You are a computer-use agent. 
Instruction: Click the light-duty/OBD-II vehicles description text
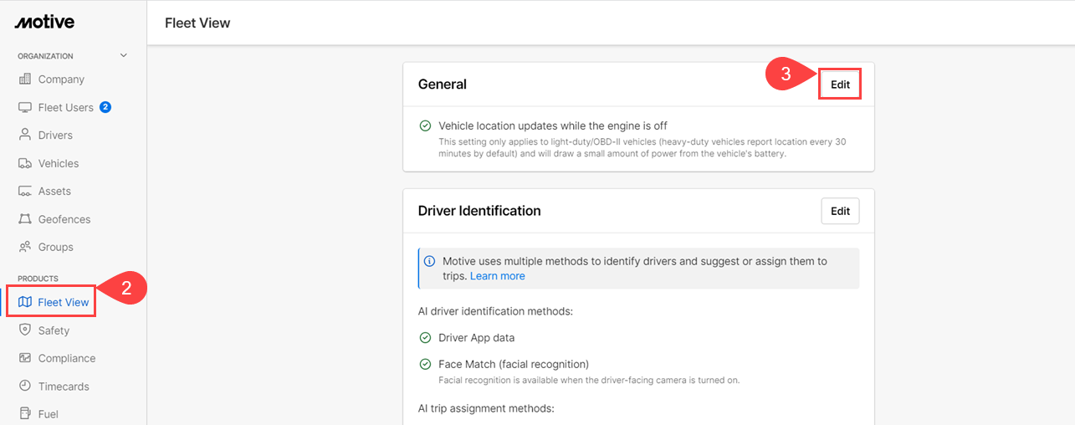point(642,148)
